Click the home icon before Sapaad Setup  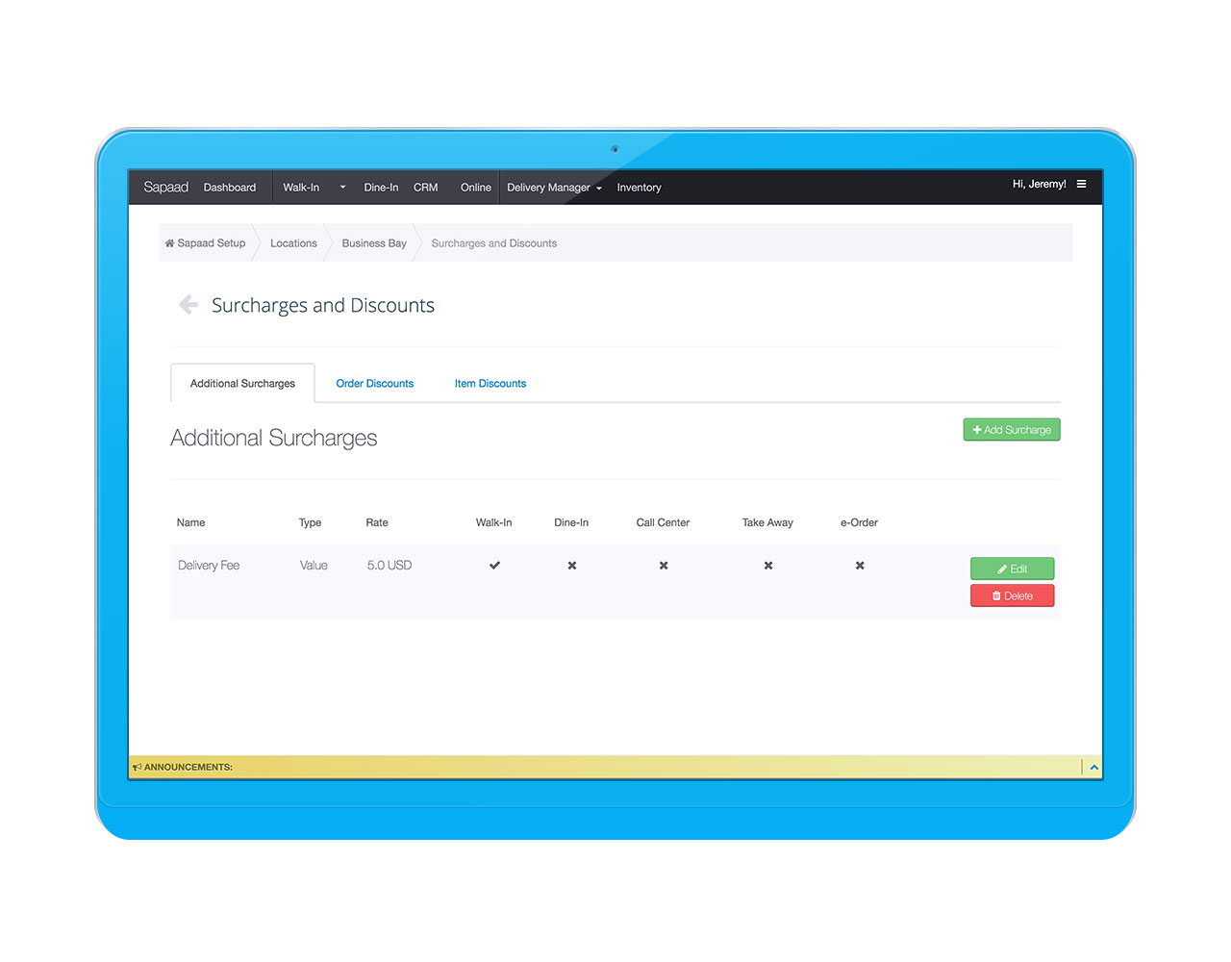[168, 242]
